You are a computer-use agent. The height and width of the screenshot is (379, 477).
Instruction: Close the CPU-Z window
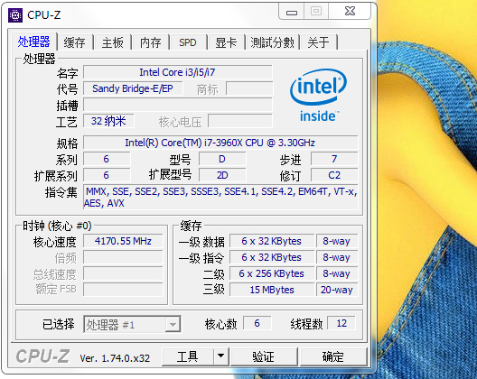point(350,12)
